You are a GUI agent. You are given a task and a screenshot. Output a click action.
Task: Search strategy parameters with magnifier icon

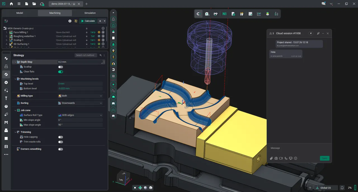point(101,55)
